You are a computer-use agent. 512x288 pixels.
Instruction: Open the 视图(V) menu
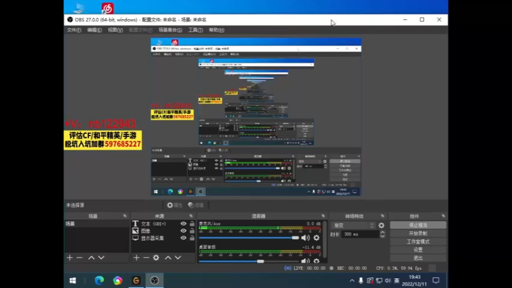[115, 30]
